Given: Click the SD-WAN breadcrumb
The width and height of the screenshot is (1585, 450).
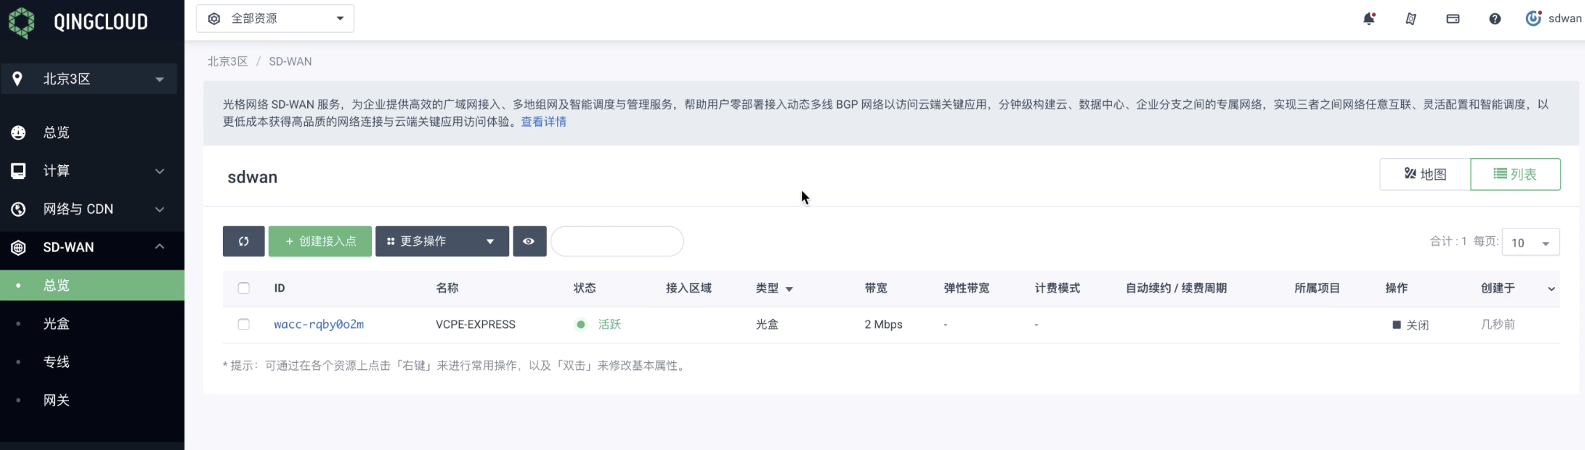Looking at the screenshot, I should point(290,61).
